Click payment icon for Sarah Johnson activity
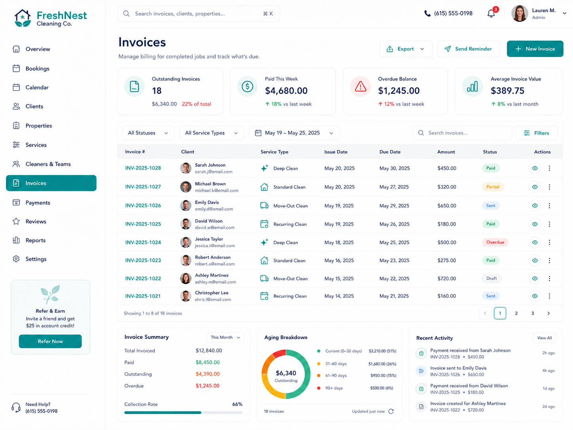 pos(421,353)
